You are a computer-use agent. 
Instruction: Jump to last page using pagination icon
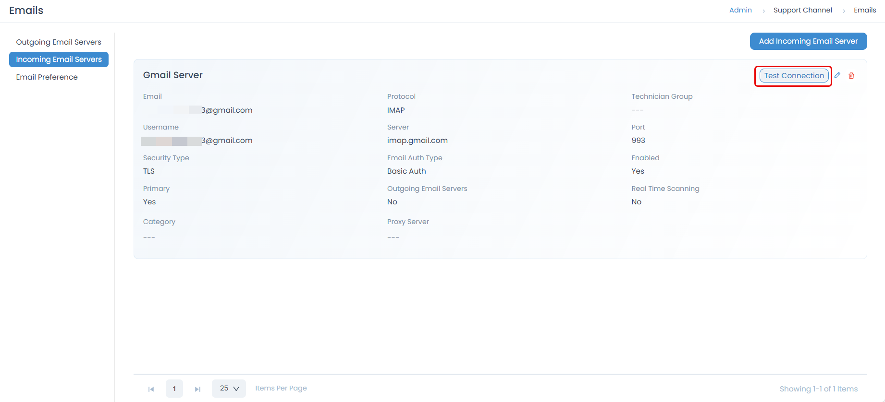pyautogui.click(x=197, y=389)
